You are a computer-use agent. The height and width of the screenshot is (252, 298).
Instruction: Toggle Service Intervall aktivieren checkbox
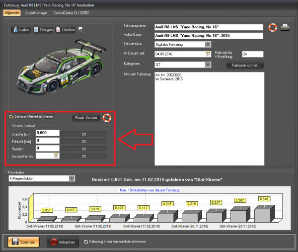(x=11, y=117)
